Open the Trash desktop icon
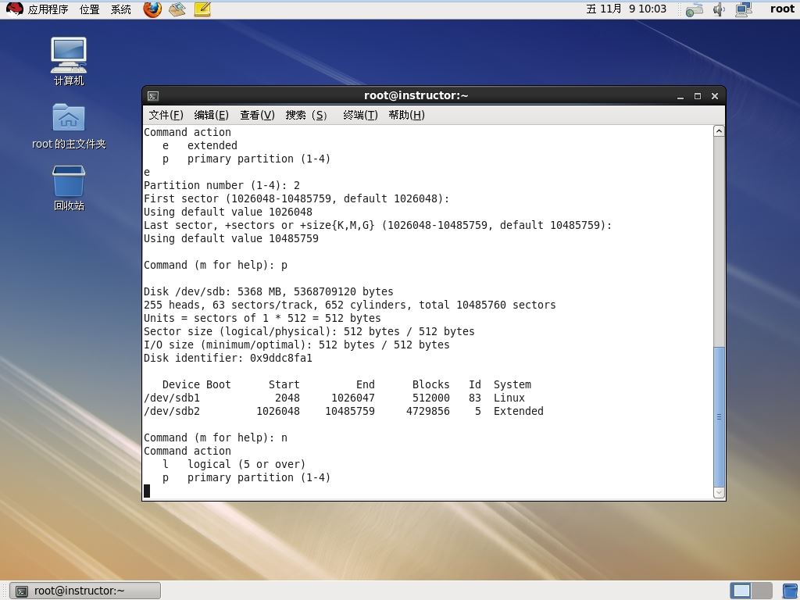Image resolution: width=800 pixels, height=600 pixels. coord(69,188)
